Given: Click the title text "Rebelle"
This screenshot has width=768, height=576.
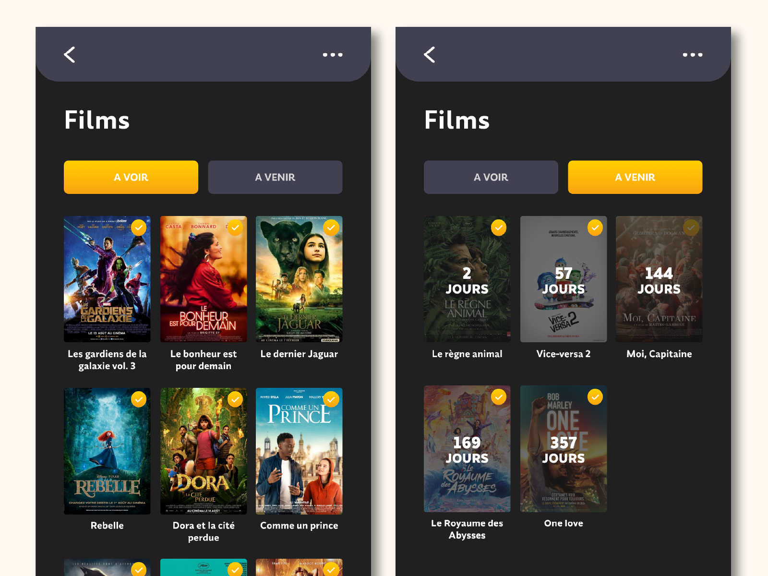Looking at the screenshot, I should (107, 526).
